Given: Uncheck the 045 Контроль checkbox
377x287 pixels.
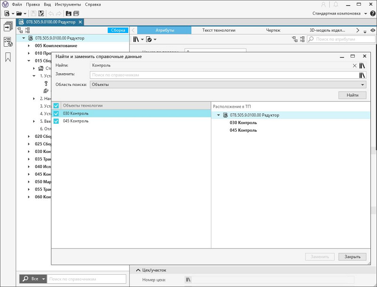Looking at the screenshot, I should pyautogui.click(x=56, y=121).
